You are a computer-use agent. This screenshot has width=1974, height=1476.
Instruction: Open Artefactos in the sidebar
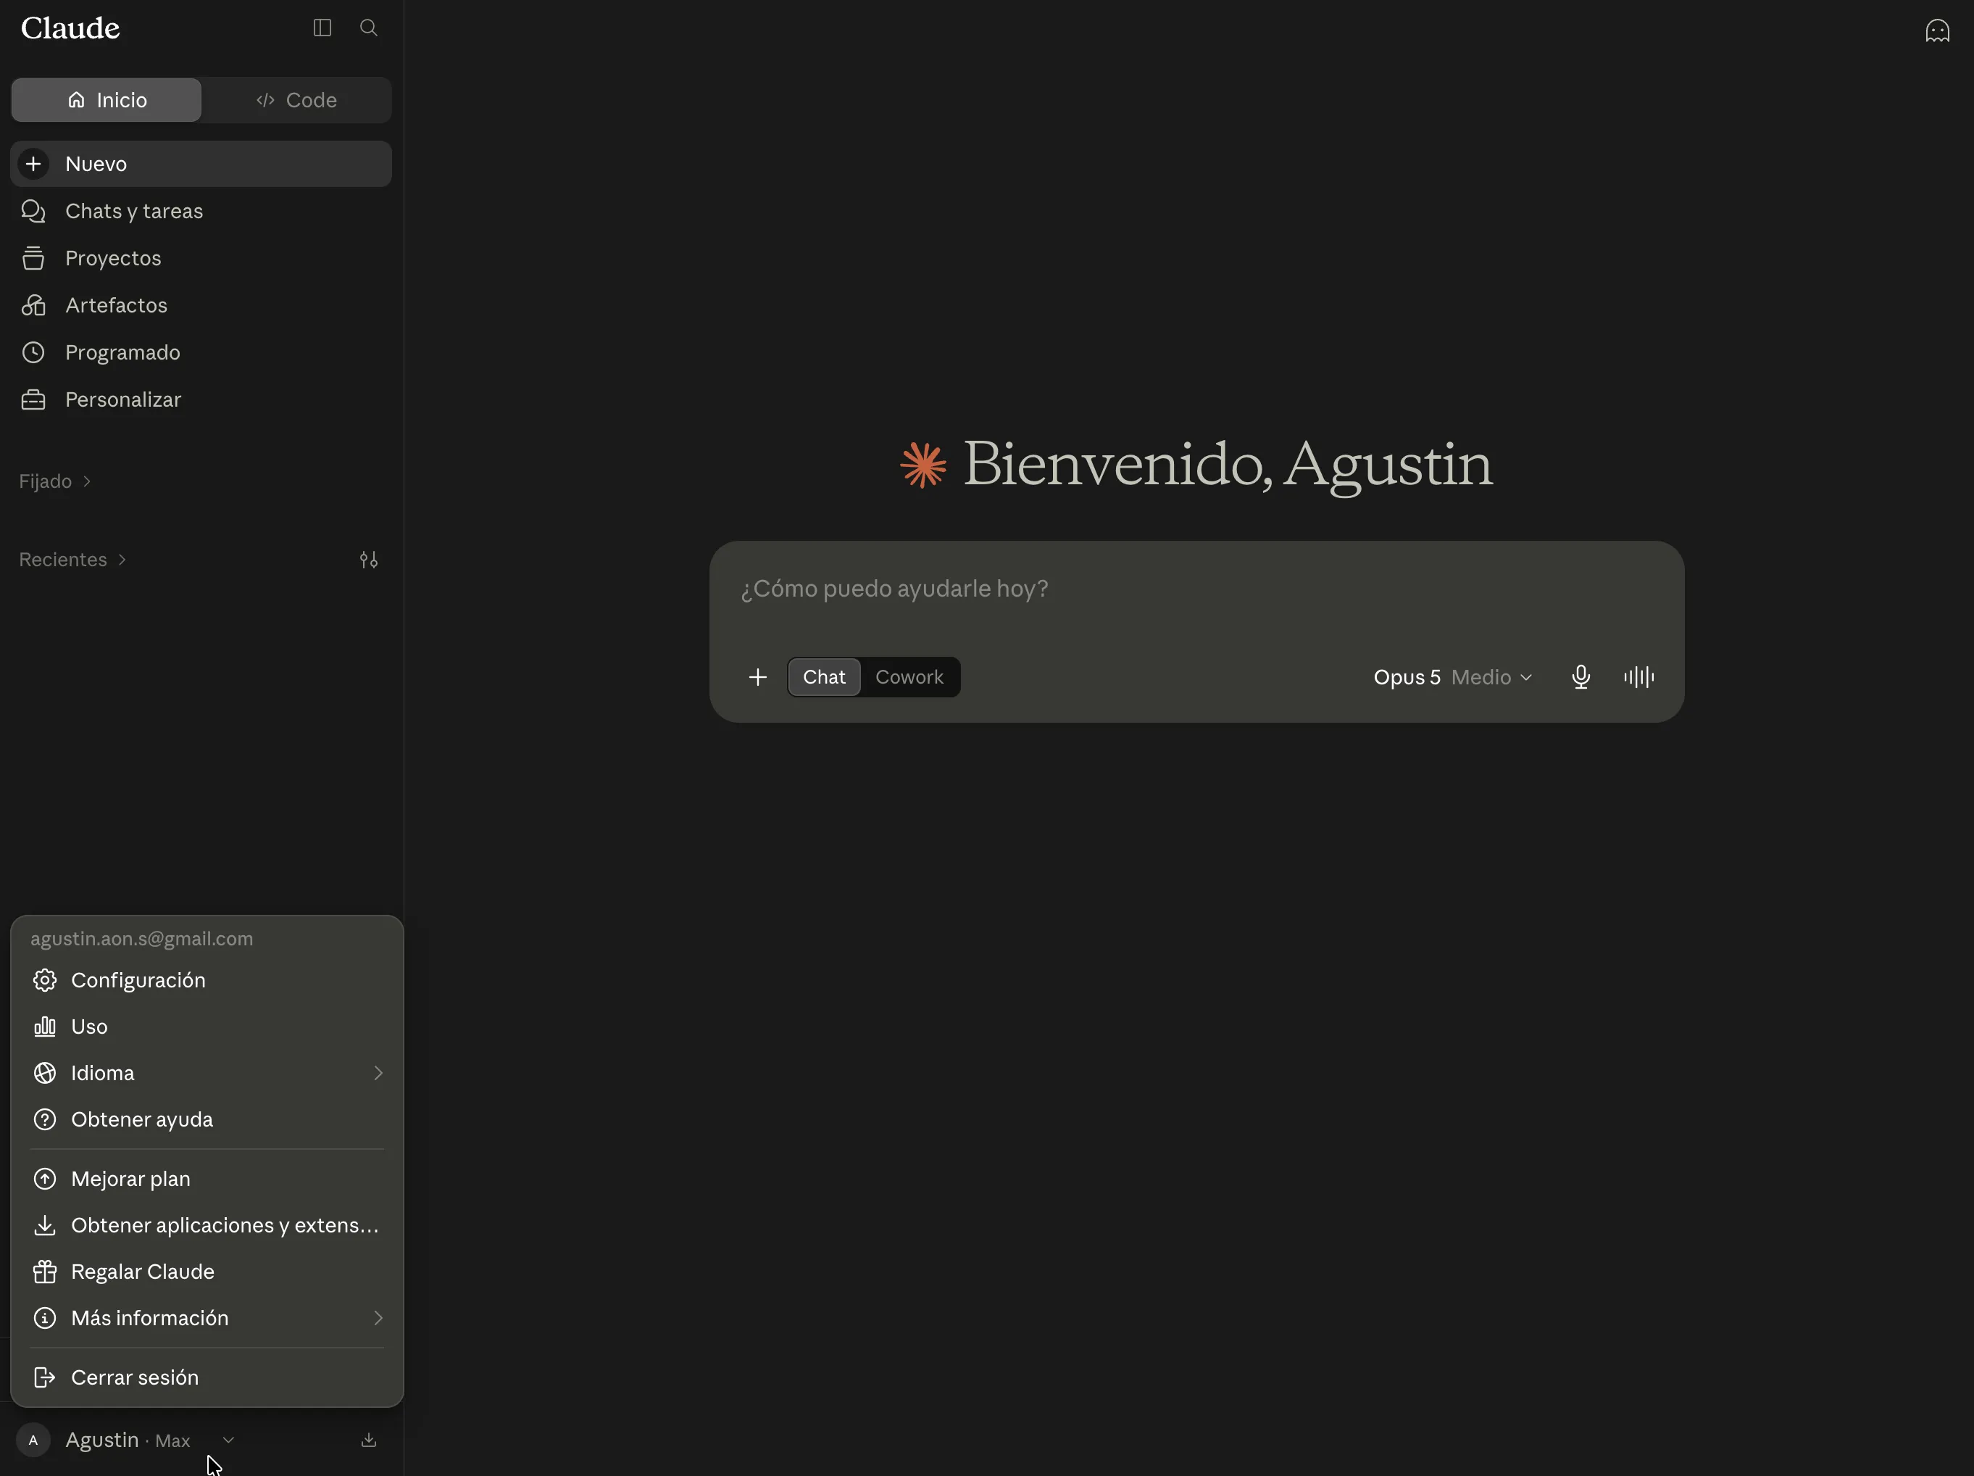201,305
